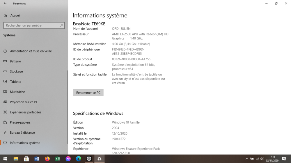Click the drive icon beside Stockage

5,71
